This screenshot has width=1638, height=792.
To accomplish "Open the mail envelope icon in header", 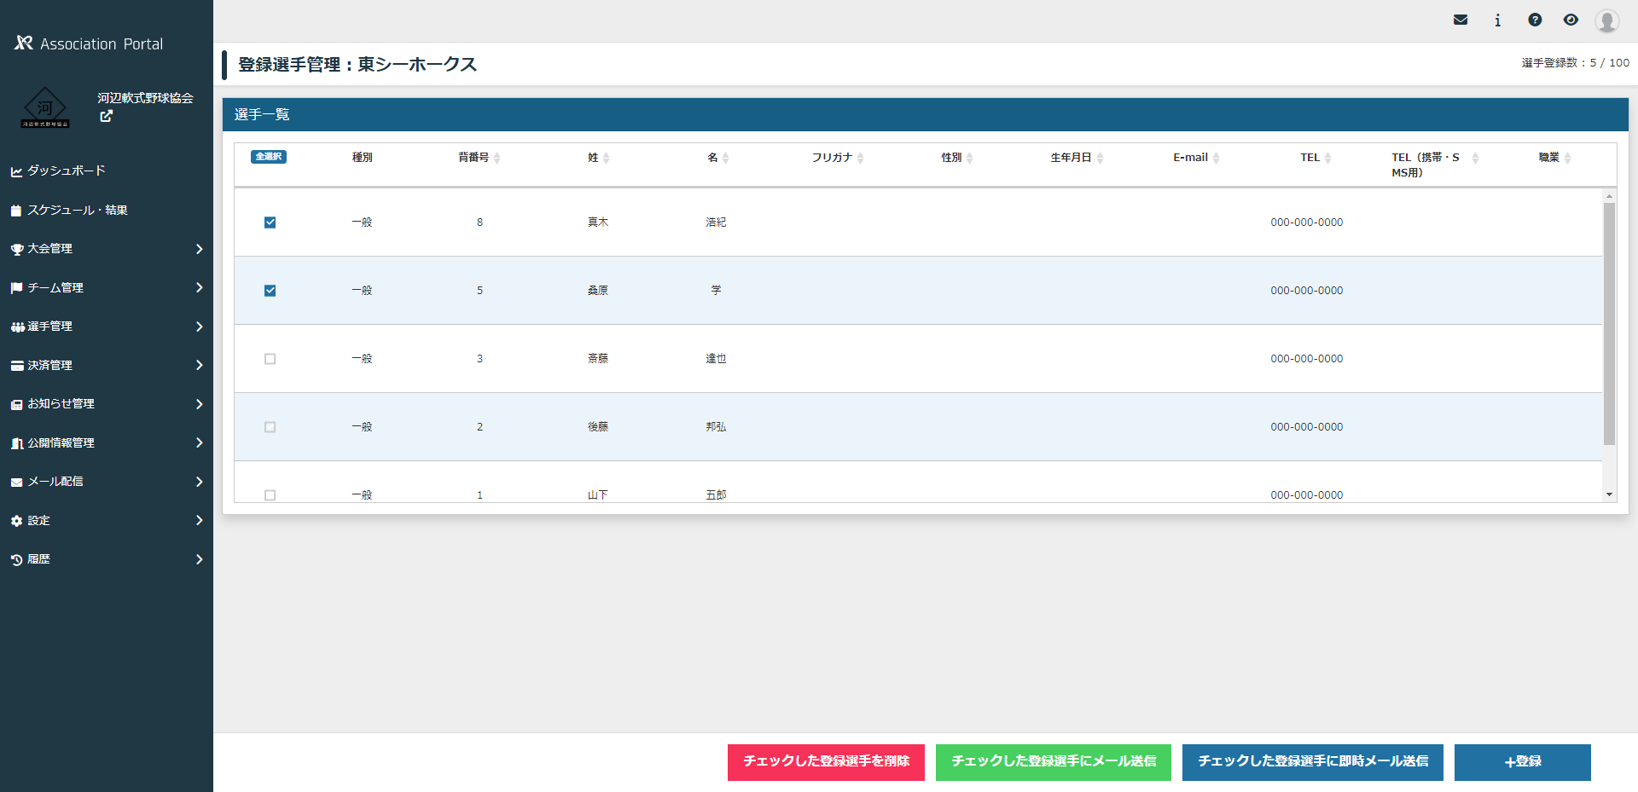I will 1461,20.
